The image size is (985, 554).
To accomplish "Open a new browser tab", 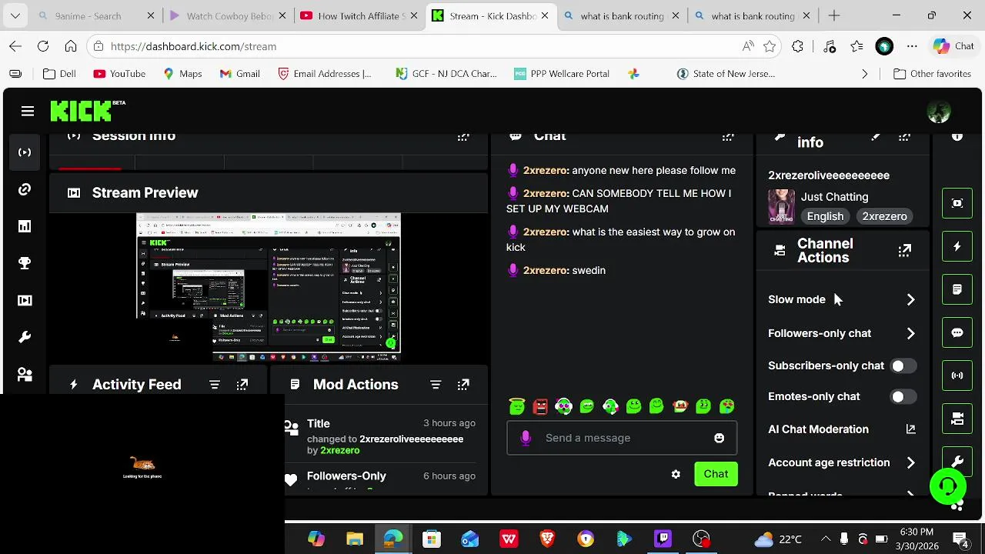I will [834, 15].
